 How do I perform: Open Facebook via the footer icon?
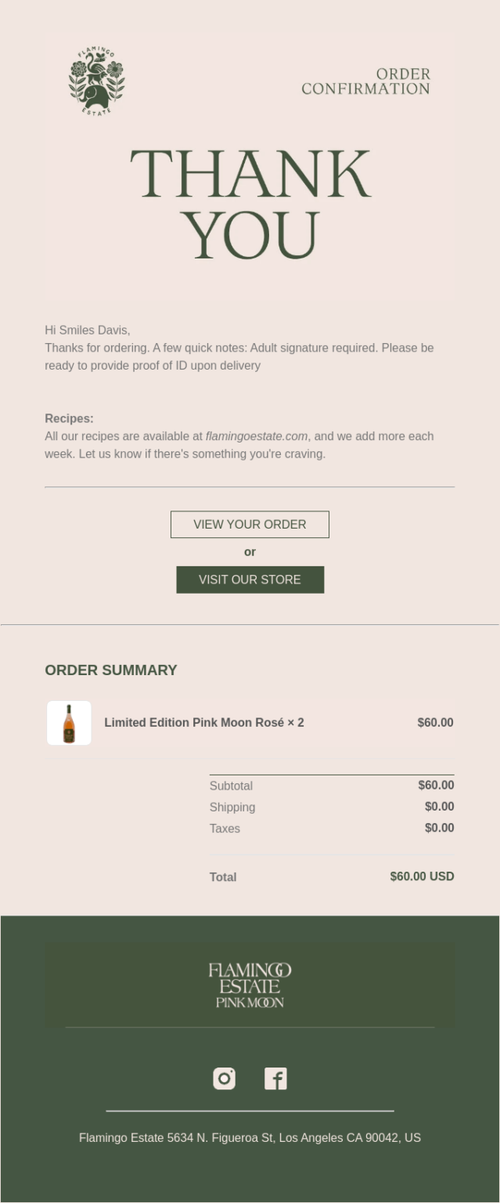coord(276,1078)
